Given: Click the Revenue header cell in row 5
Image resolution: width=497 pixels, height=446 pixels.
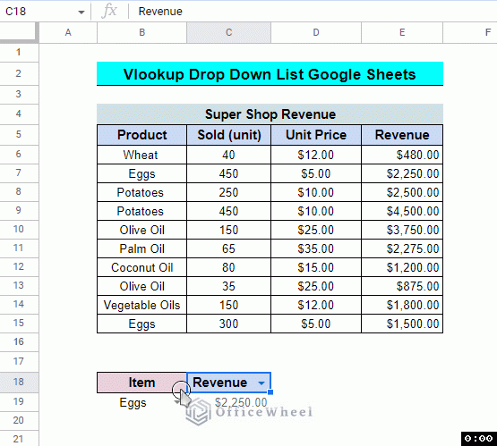Looking at the screenshot, I should 402,135.
